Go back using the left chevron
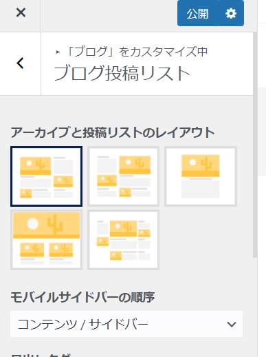266x357 pixels. [x=21, y=63]
